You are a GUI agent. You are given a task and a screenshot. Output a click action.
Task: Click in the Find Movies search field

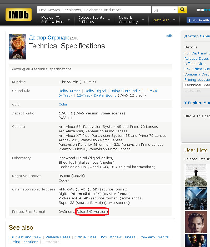coord(94,10)
